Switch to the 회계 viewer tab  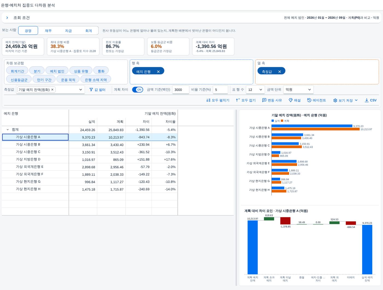(89, 31)
